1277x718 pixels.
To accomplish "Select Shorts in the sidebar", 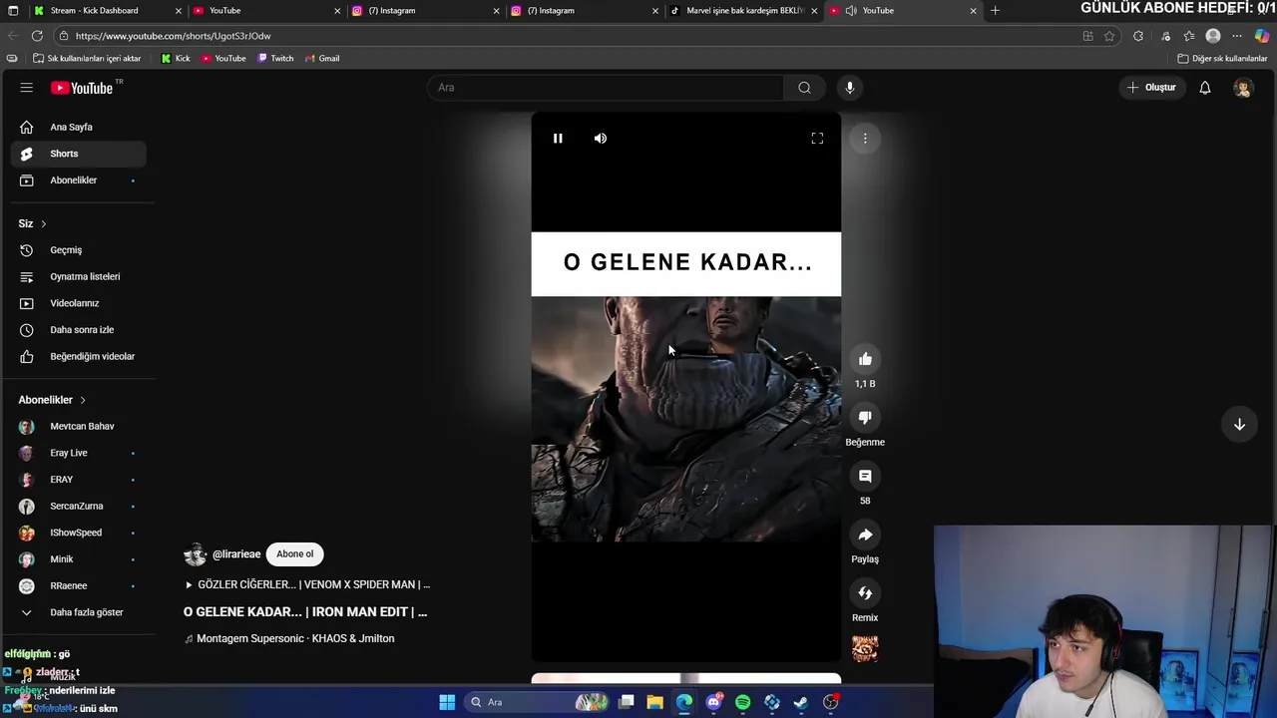I will click(x=79, y=154).
